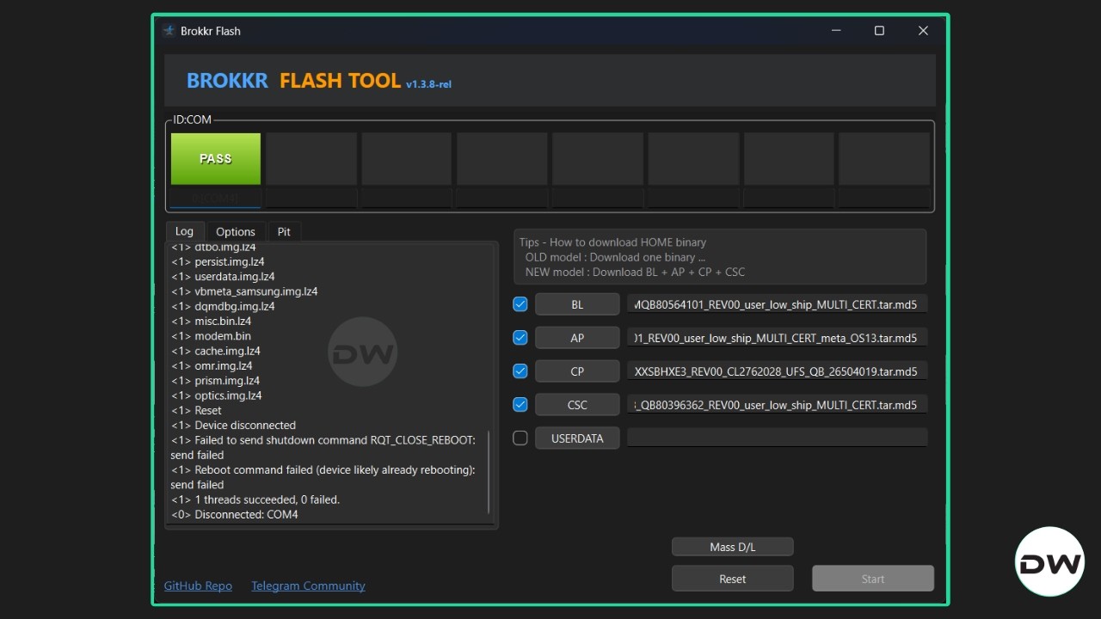
Task: Uncheck the AP file checkbox
Action: click(x=520, y=338)
